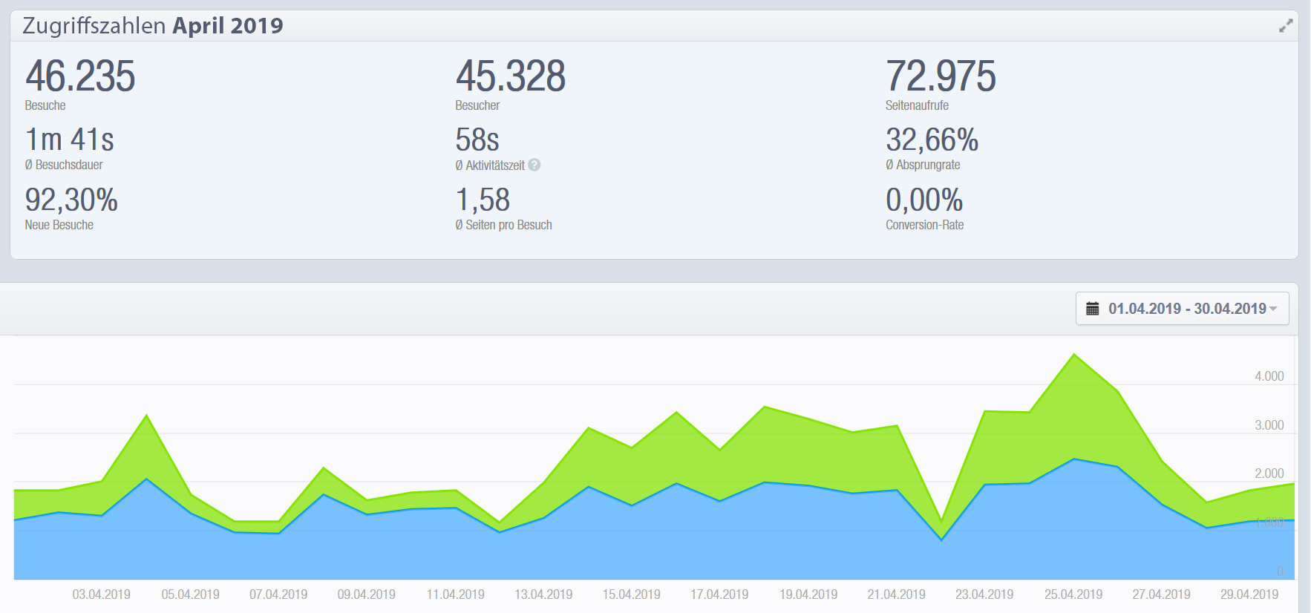Click the 32,66% Absprungrate metric
The height and width of the screenshot is (613, 1311).
click(x=932, y=140)
